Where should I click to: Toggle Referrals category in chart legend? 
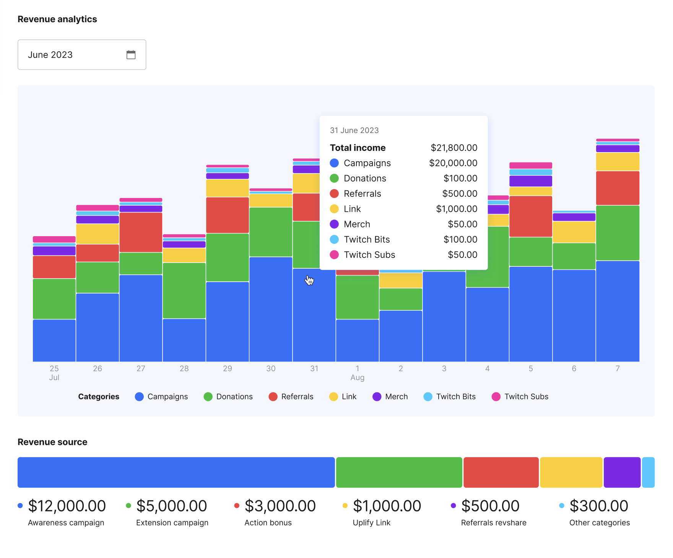(x=291, y=397)
